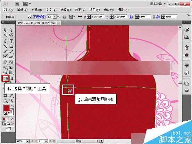Select the Paintbrush tool
Screen dimensions: 192x144
[5, 51]
